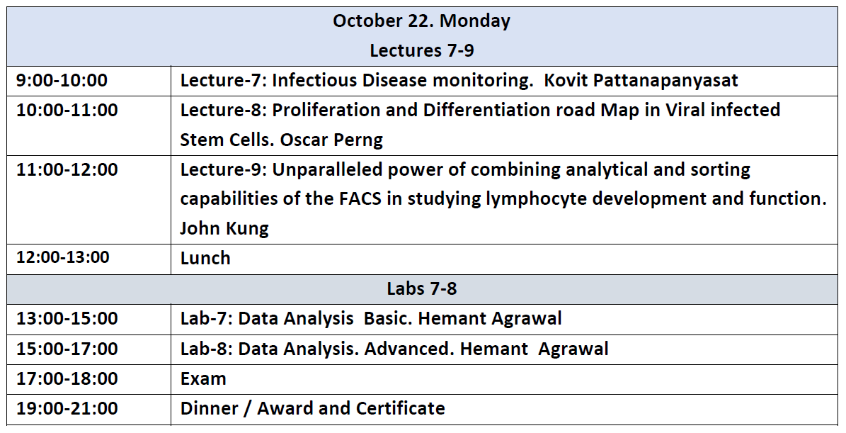Click the 12:00-13:00 time cell
The width and height of the screenshot is (846, 433).
point(63,258)
